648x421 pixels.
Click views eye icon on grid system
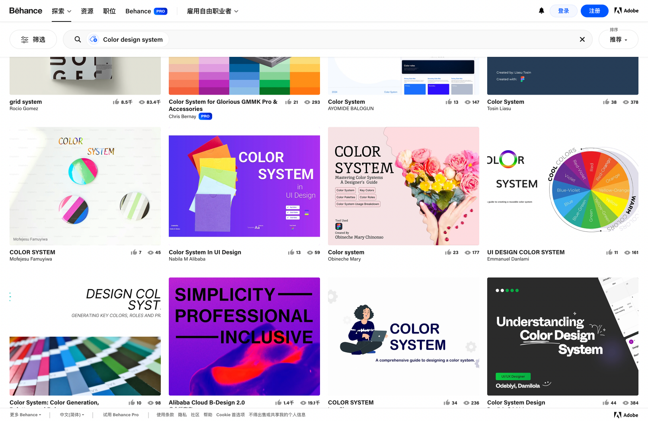142,102
